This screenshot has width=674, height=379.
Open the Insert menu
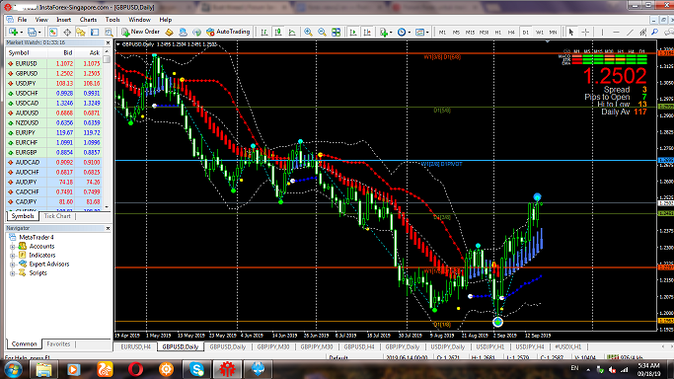pos(63,20)
